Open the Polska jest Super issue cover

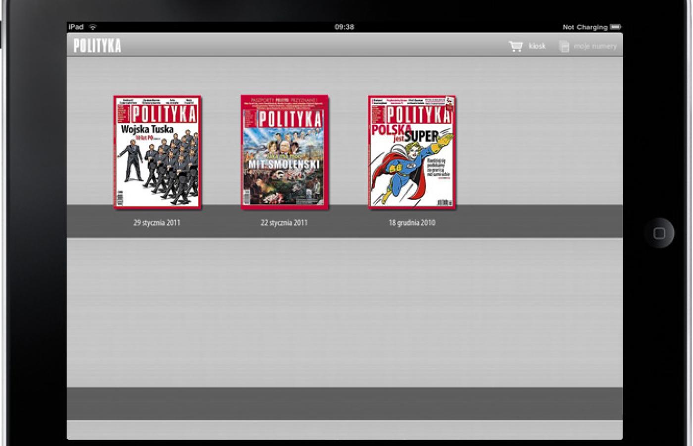(412, 152)
